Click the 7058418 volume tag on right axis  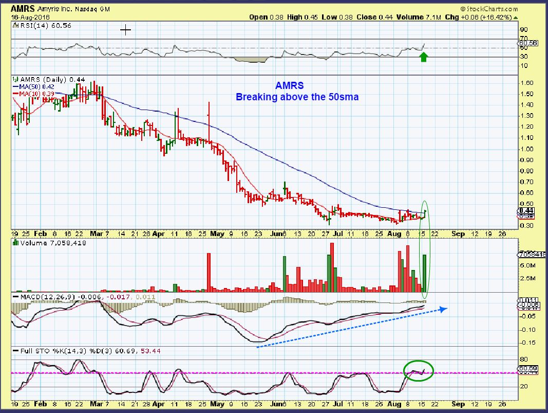point(532,255)
